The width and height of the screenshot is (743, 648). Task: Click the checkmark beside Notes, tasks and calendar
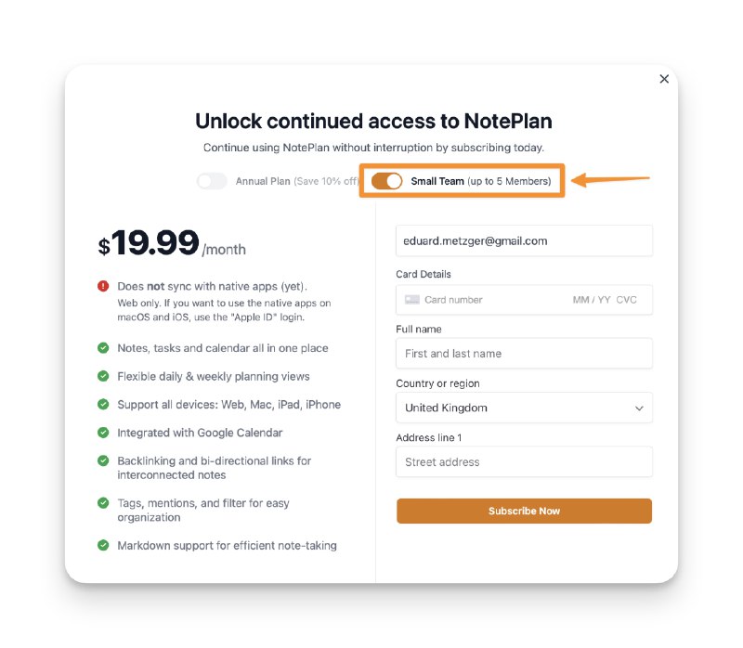coord(103,348)
